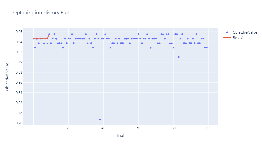Click the blue dot legend marker
The image size is (262, 148).
tap(227, 32)
